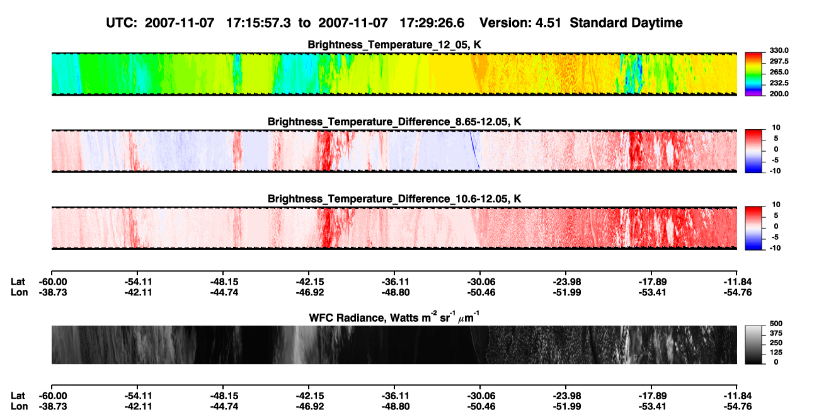
Task: Click the grayscale WFC Radiance colorbar
Action: coord(753,344)
